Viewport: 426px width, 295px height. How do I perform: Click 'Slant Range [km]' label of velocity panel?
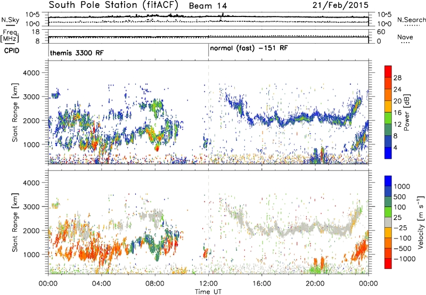pyautogui.click(x=15, y=222)
